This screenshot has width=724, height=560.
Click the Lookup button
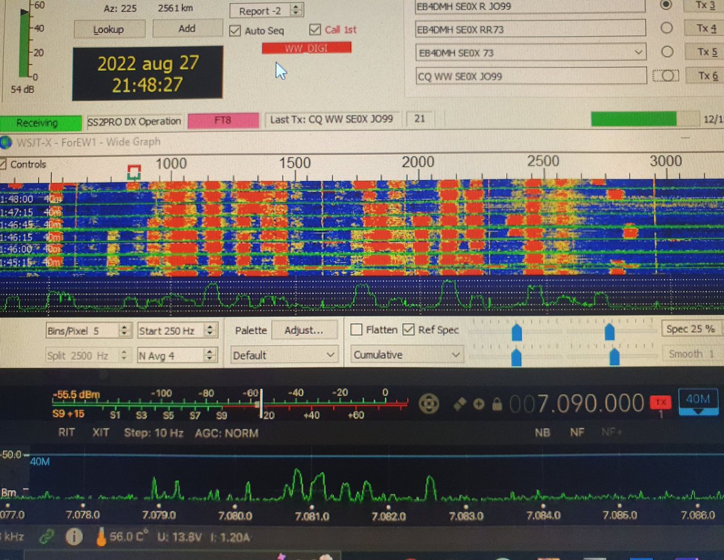point(109,29)
